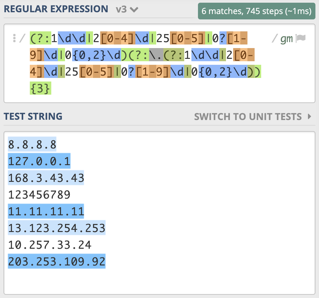Click the {3} quantifier in the regex

(x=41, y=89)
